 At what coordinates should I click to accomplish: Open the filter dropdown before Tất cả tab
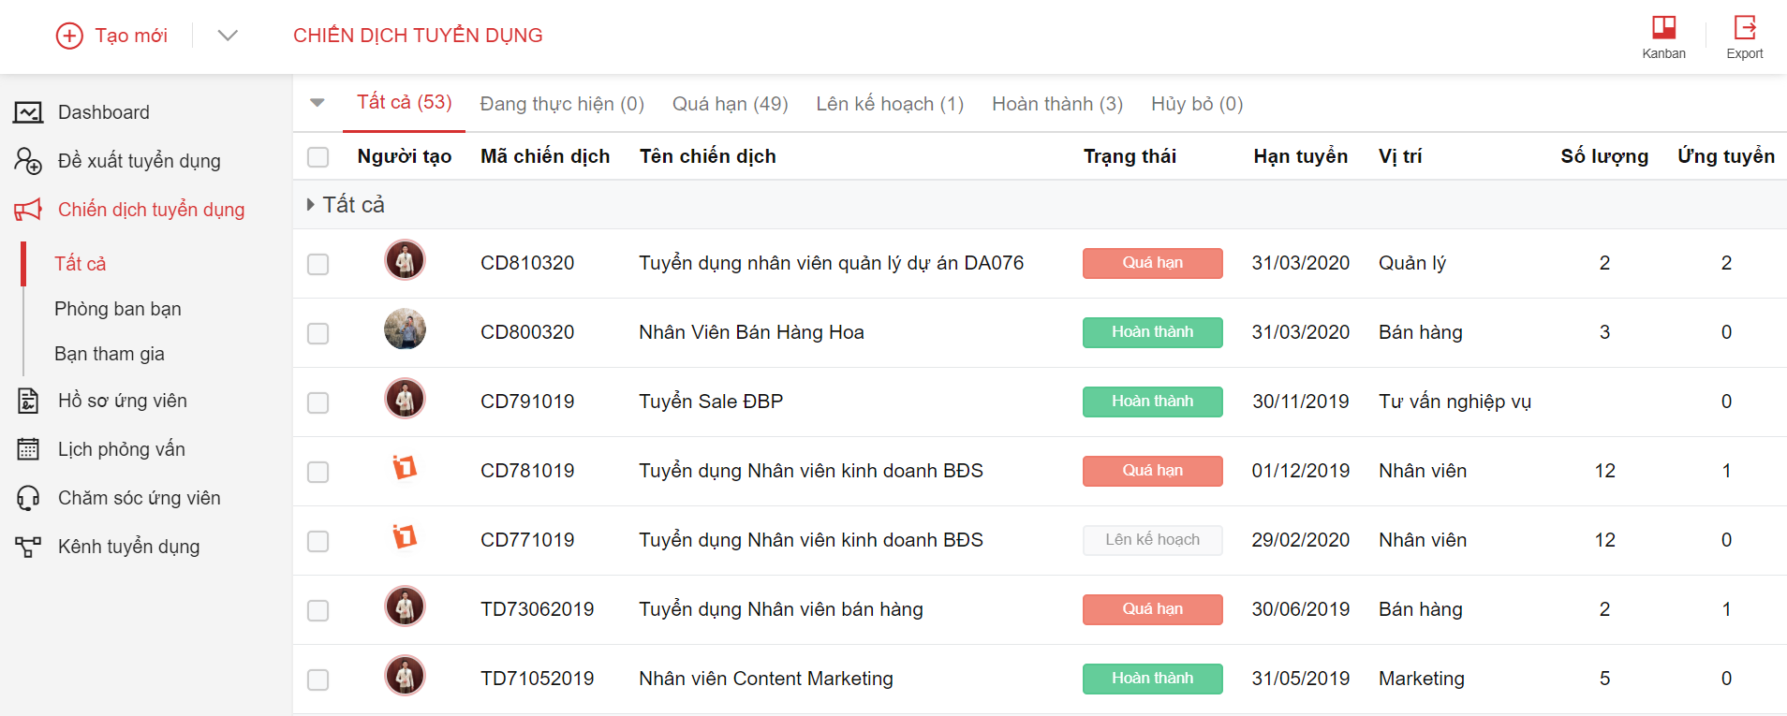click(x=318, y=103)
